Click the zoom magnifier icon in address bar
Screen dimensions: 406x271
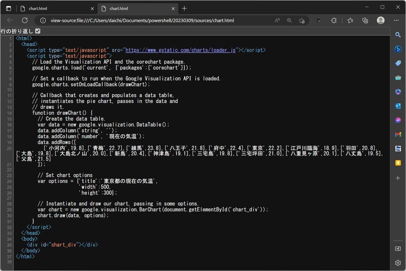click(x=289, y=20)
